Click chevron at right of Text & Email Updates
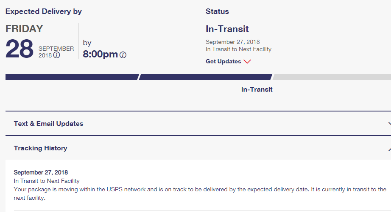Image resolution: width=391 pixels, height=212 pixels. click(389, 124)
